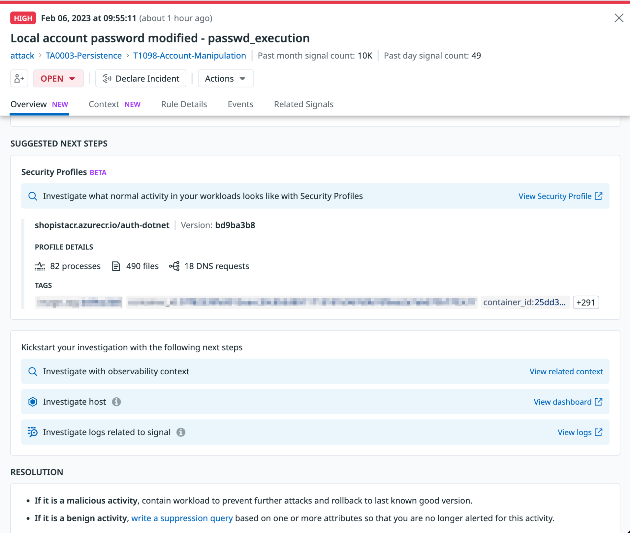Go to the Related Signals tab
This screenshot has height=533, width=630.
(x=304, y=104)
